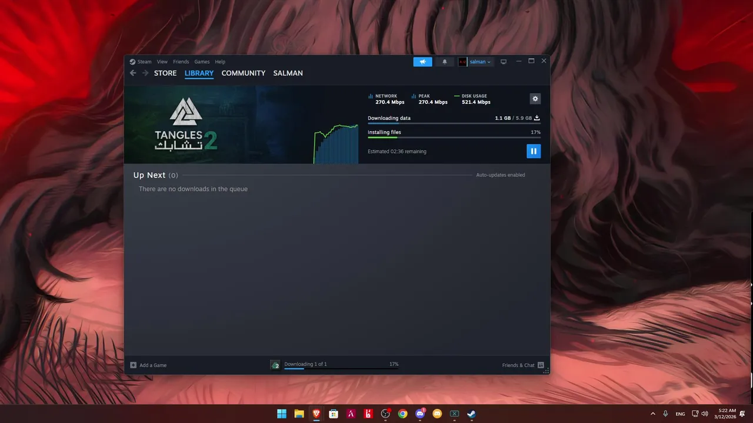Click the Downloading data progress bar
The image size is (753, 423).
454,123
